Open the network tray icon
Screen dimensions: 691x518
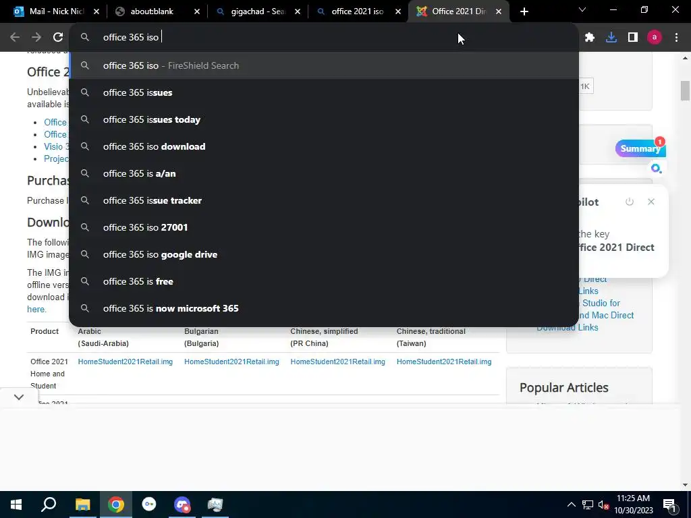[x=588, y=505]
